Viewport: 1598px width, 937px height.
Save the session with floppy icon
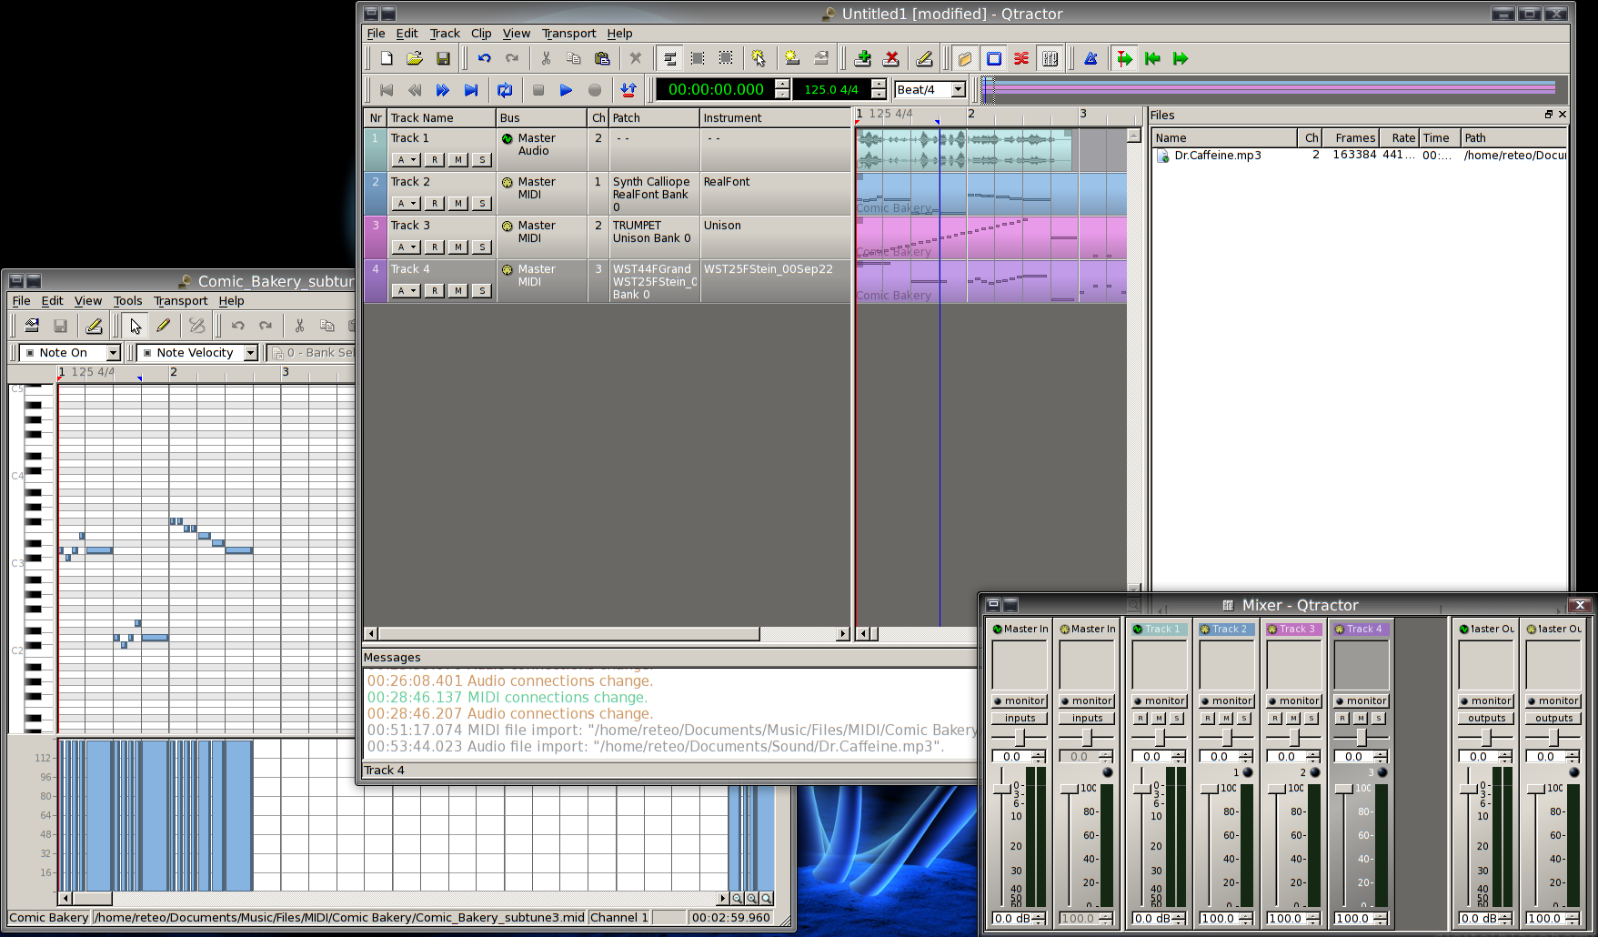coord(443,58)
